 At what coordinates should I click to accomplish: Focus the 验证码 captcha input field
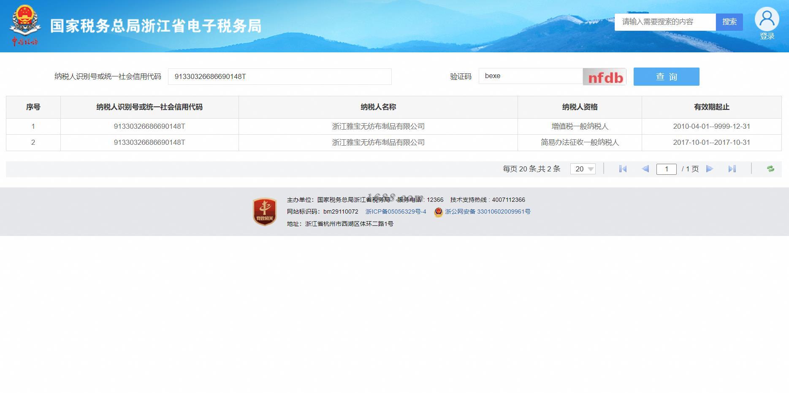click(531, 76)
